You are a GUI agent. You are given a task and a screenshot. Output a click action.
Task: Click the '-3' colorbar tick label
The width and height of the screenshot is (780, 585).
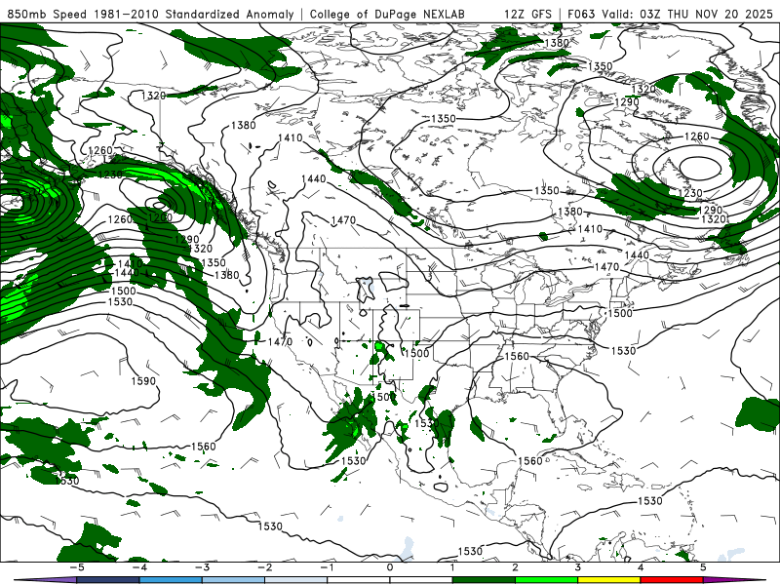pyautogui.click(x=202, y=567)
